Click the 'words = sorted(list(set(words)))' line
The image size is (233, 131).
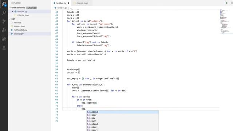tap(86, 54)
